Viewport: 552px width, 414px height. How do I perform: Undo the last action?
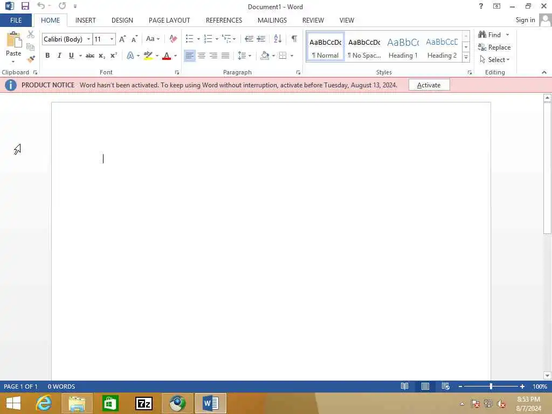tap(41, 5)
